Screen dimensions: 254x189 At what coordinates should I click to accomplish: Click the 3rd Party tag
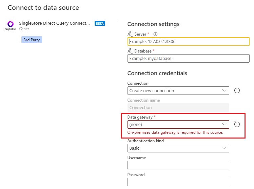(32, 40)
